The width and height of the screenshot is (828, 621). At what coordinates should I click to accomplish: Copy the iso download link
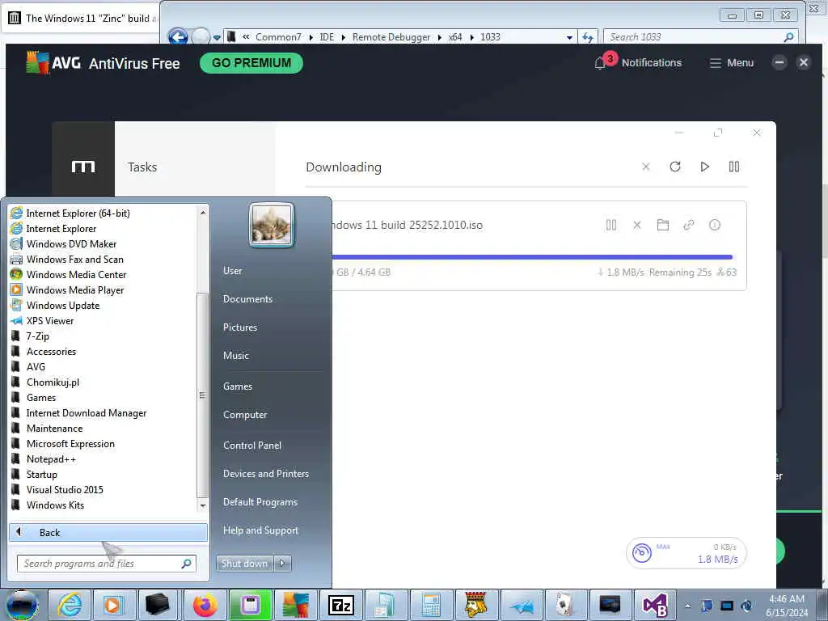(689, 225)
